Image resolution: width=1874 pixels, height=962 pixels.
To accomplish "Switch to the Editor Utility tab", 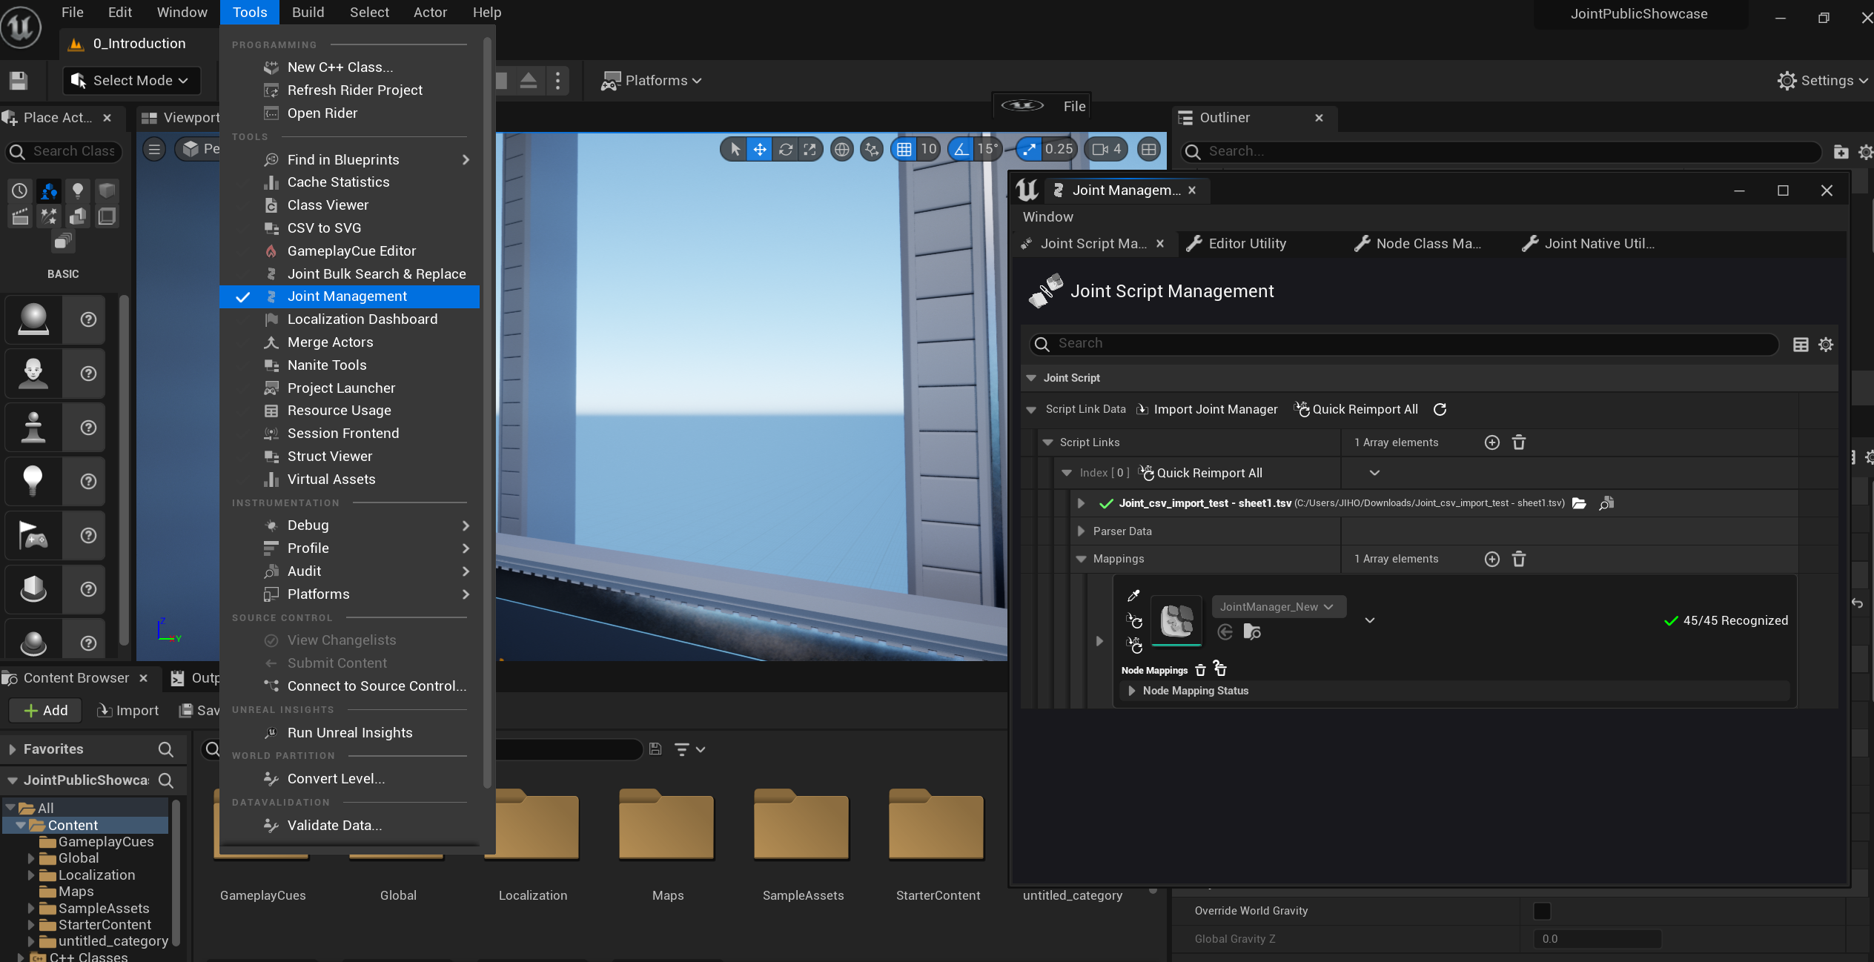I will (1247, 244).
